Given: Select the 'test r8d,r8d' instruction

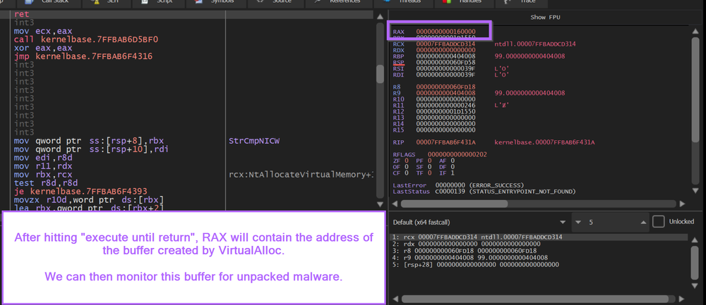Looking at the screenshot, I should coord(45,183).
